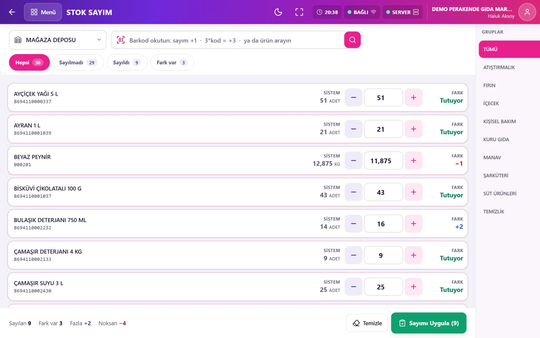
Task: Select the ŞARKÜTERİ group
Action: [x=509, y=175]
